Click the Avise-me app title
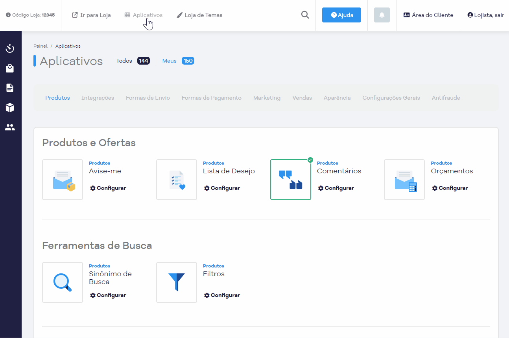 [x=105, y=171]
